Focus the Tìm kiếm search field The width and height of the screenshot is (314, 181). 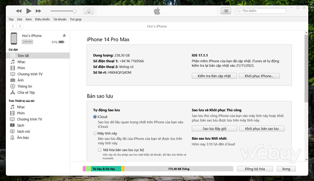261,11
